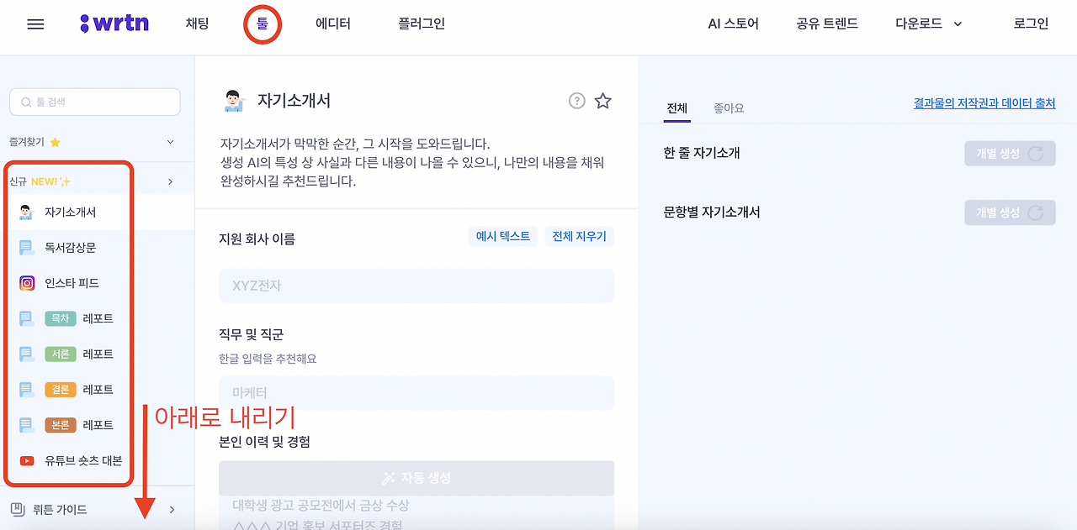Open the hamburger menu
This screenshot has height=530, width=1077.
pos(34,24)
